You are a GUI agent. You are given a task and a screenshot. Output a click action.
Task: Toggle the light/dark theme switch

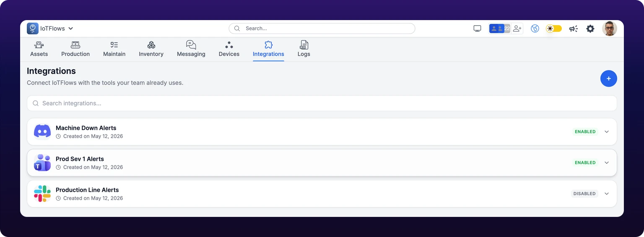coord(554,28)
